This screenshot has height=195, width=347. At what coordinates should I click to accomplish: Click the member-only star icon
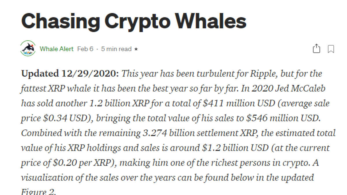136,49
